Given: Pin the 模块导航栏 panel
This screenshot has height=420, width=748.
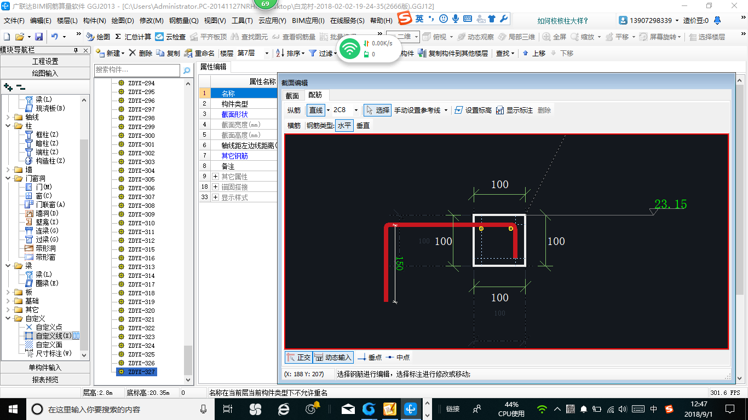Looking at the screenshot, I should [76, 50].
